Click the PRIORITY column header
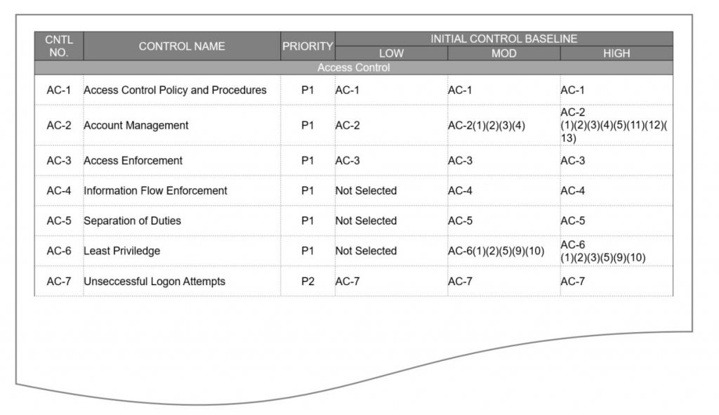719x415 pixels. (308, 46)
